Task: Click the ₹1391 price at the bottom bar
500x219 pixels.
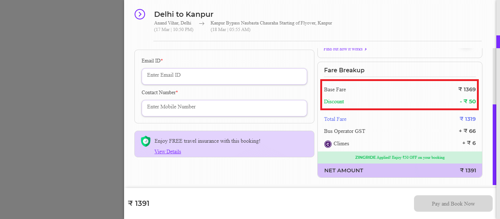Action: pyautogui.click(x=139, y=203)
